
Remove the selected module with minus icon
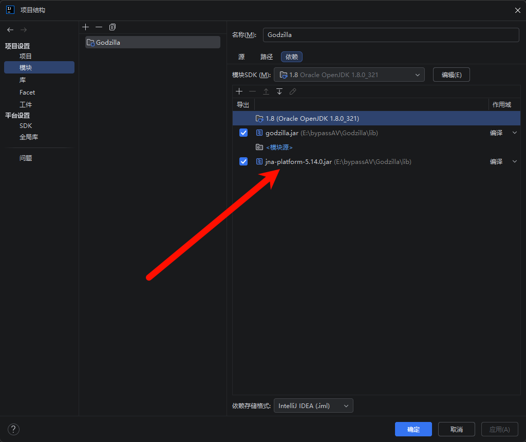click(99, 27)
